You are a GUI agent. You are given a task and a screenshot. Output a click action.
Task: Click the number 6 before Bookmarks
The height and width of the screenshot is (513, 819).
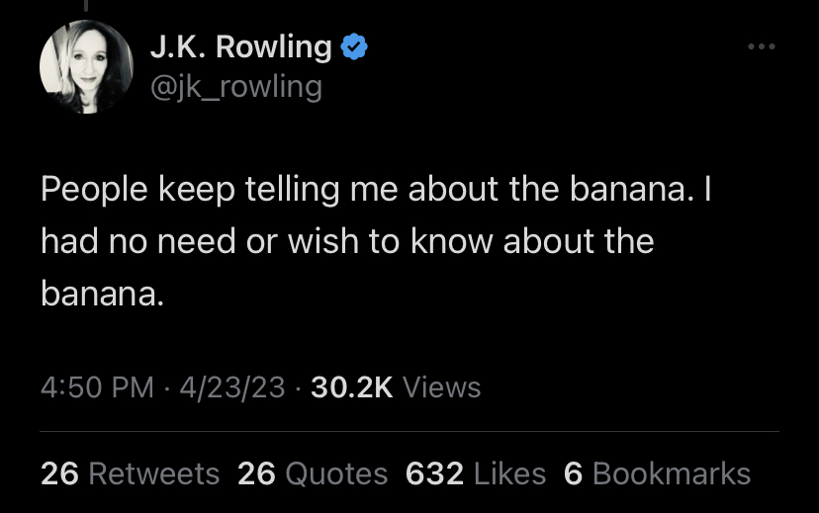(x=573, y=473)
